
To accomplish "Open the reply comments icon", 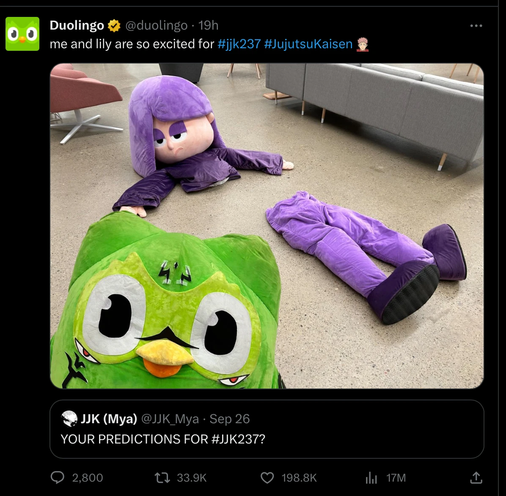I will (x=58, y=478).
